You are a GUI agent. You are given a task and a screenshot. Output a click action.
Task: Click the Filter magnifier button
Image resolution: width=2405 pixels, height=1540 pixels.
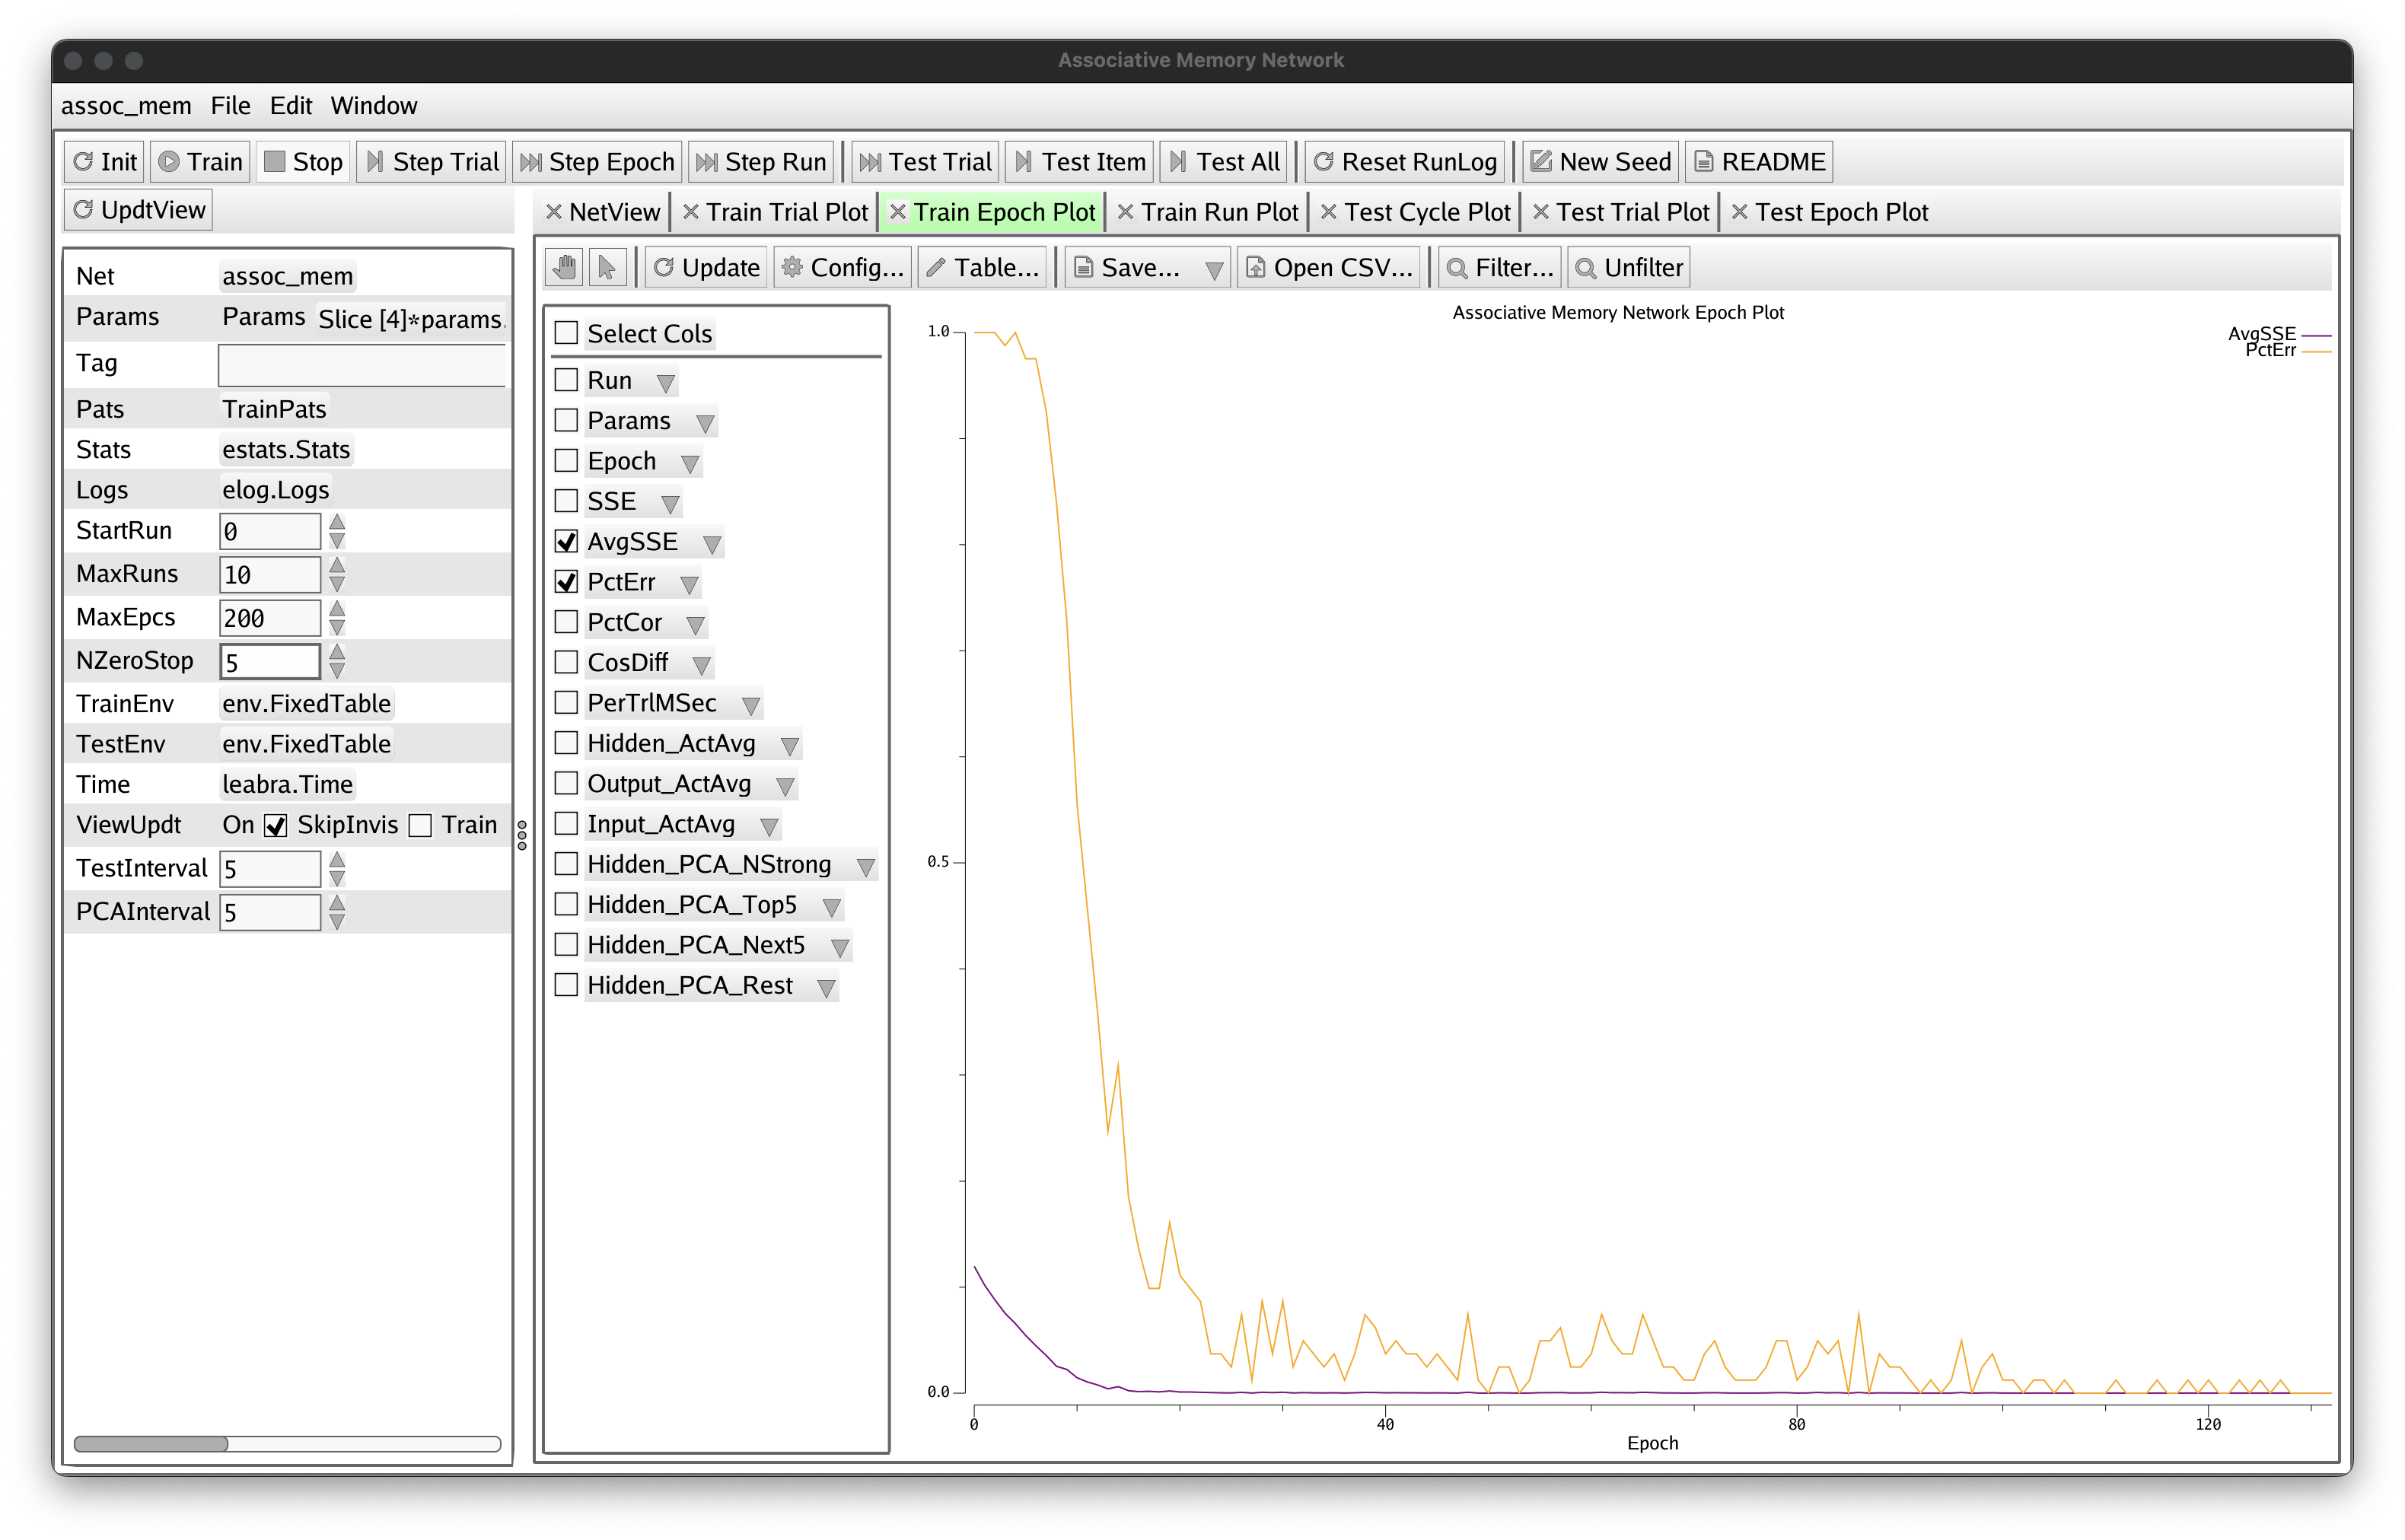click(x=1499, y=267)
